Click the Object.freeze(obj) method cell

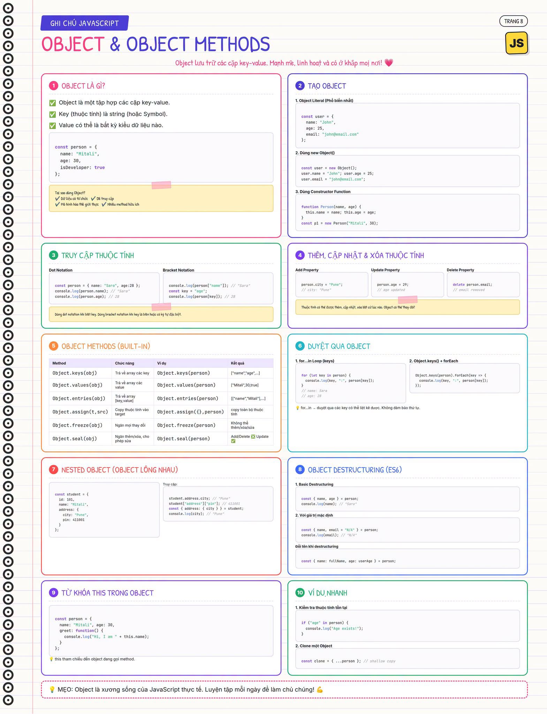pos(77,425)
